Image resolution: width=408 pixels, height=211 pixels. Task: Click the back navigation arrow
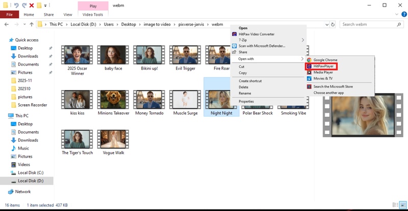coord(6,24)
